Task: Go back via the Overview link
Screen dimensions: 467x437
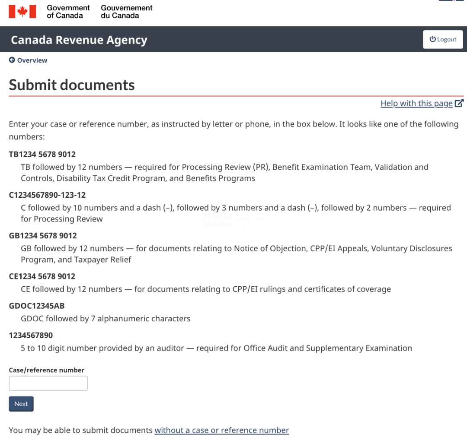Action: pyautogui.click(x=32, y=60)
